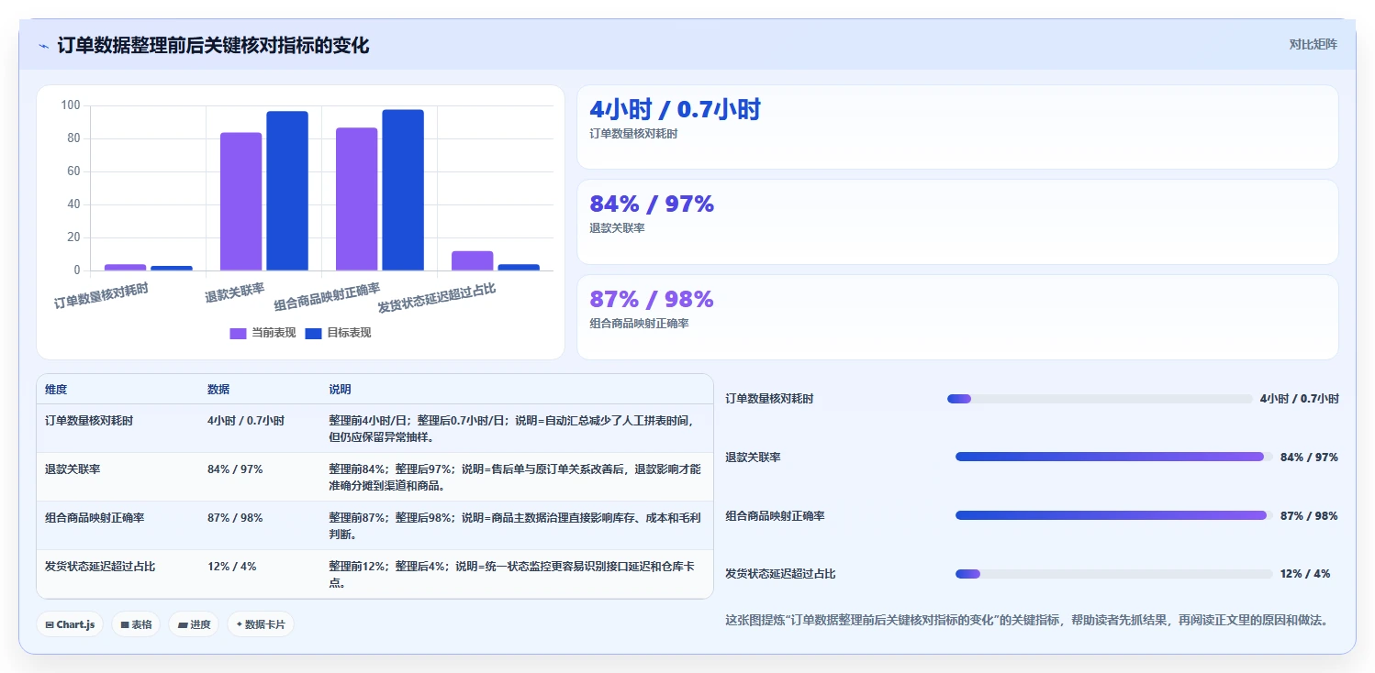The width and height of the screenshot is (1375, 673).
Task: Click blue 退款关联率 target bar in chart
Action: pos(287,191)
